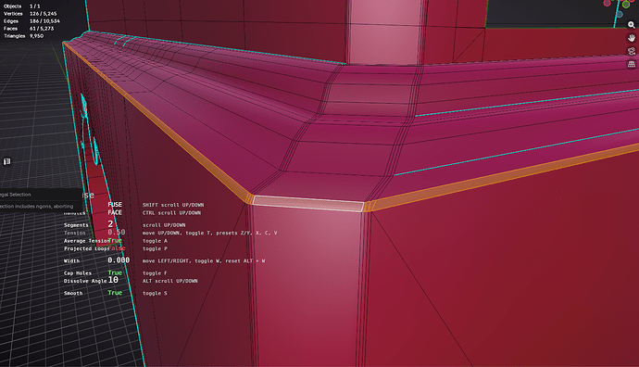Image resolution: width=639 pixels, height=367 pixels.
Task: Click the 'toggle F' hint text
Action: click(155, 272)
